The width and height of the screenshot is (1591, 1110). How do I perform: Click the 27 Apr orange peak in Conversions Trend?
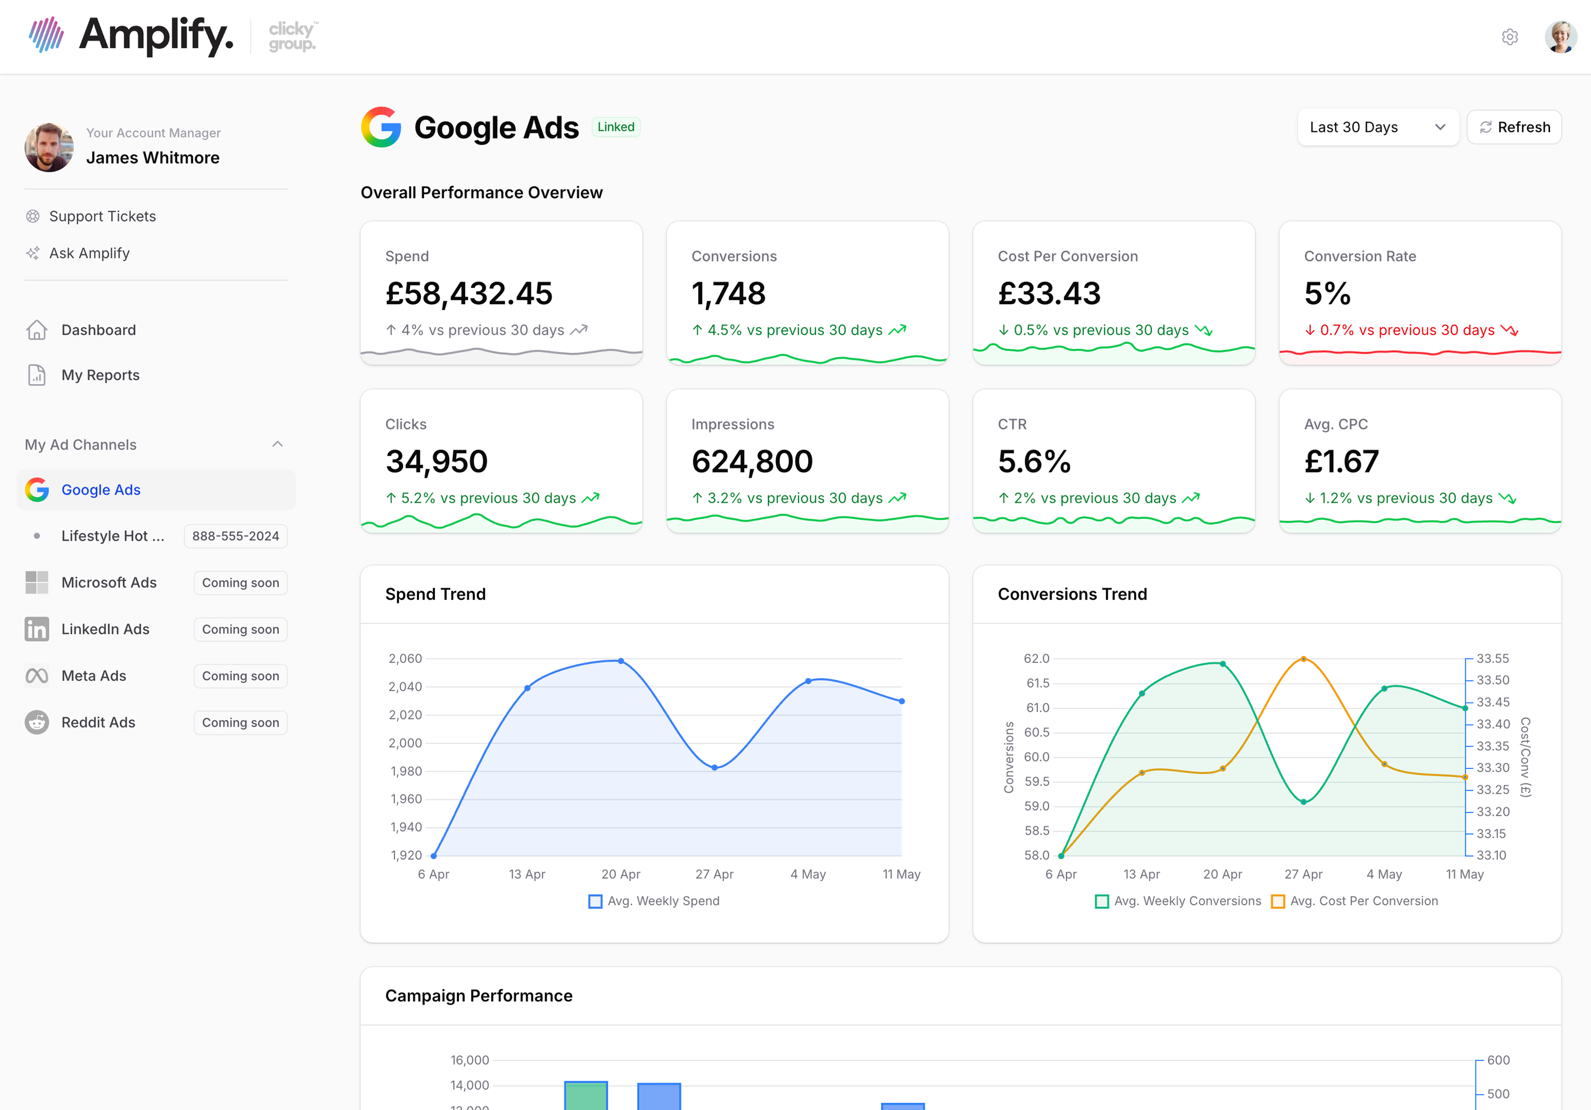pos(1303,659)
